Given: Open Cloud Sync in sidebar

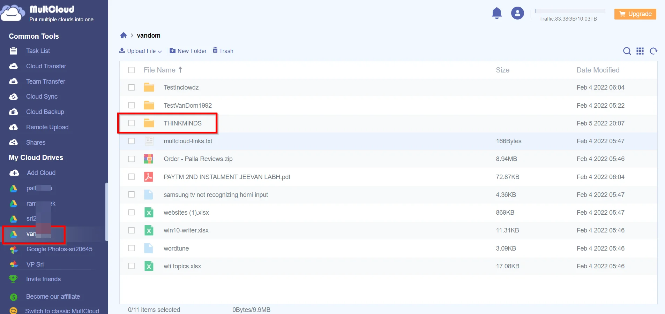Looking at the screenshot, I should pyautogui.click(x=42, y=97).
